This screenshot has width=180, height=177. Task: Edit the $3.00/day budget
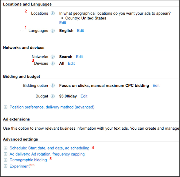click(x=84, y=96)
